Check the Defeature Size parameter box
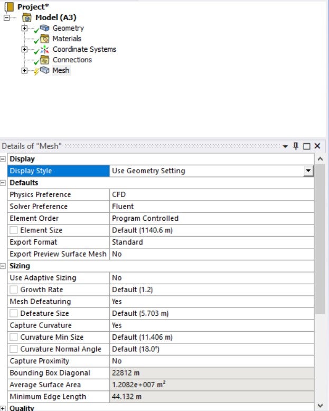329x411 pixels. pyautogui.click(x=14, y=313)
